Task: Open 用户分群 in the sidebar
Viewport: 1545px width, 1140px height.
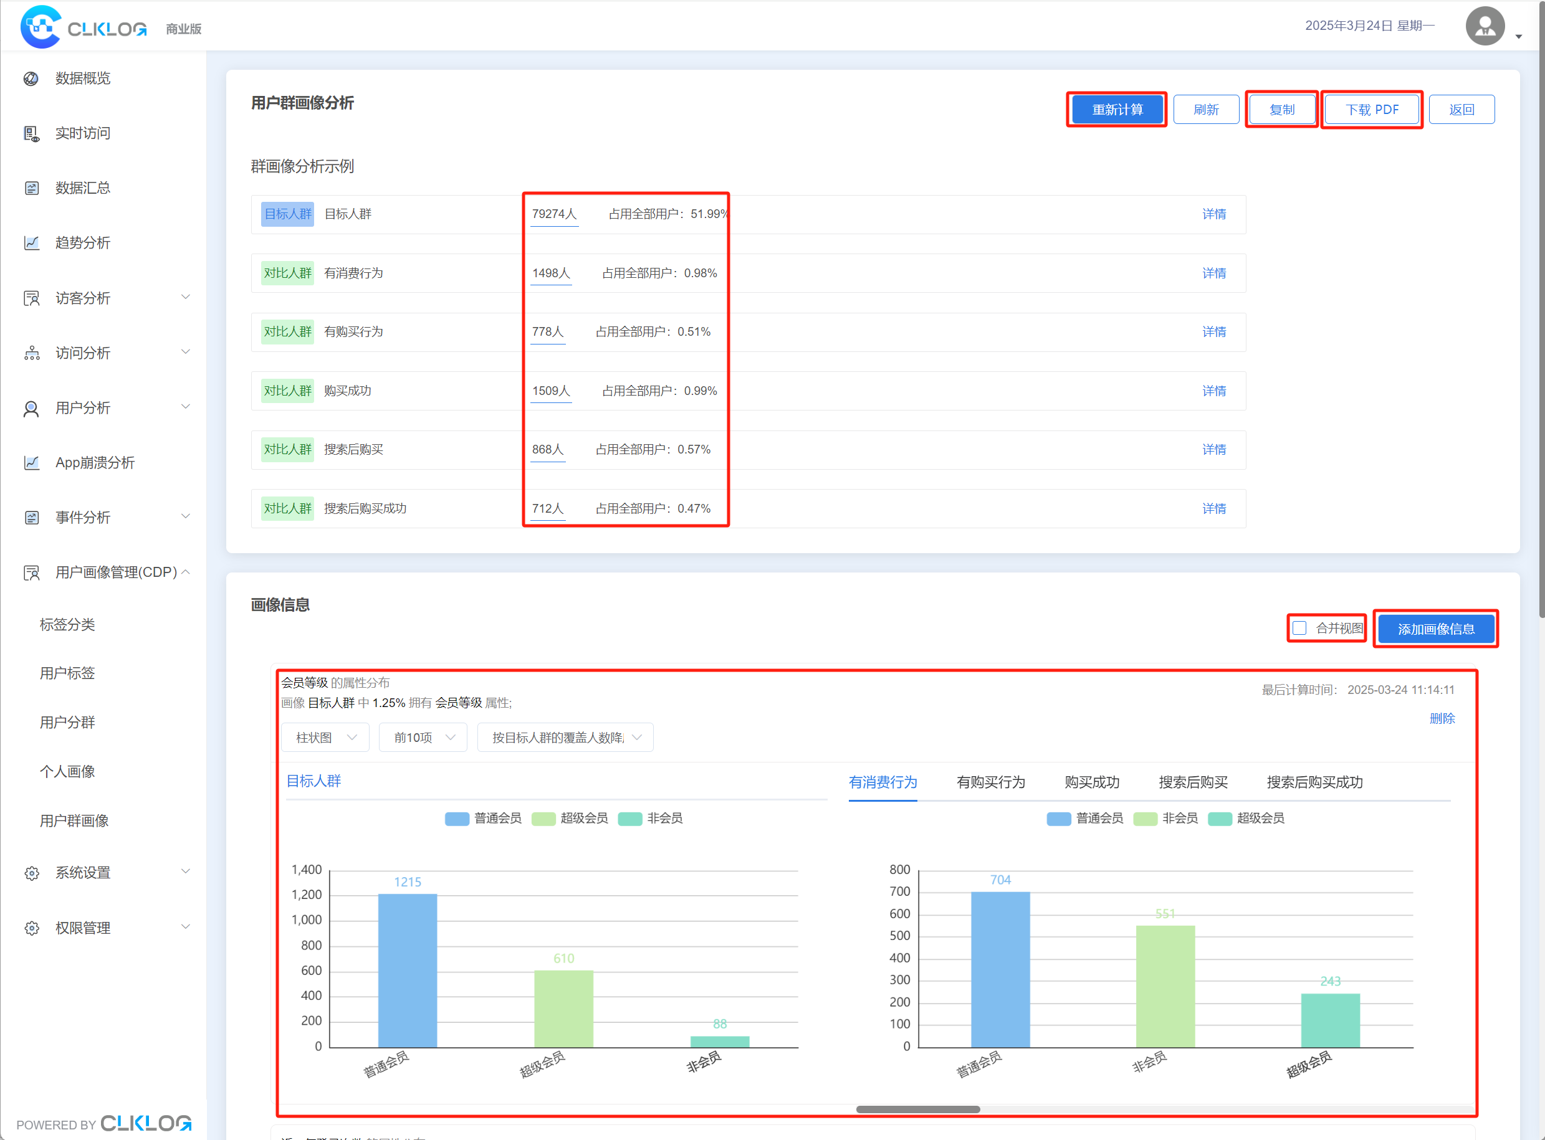Action: [68, 723]
